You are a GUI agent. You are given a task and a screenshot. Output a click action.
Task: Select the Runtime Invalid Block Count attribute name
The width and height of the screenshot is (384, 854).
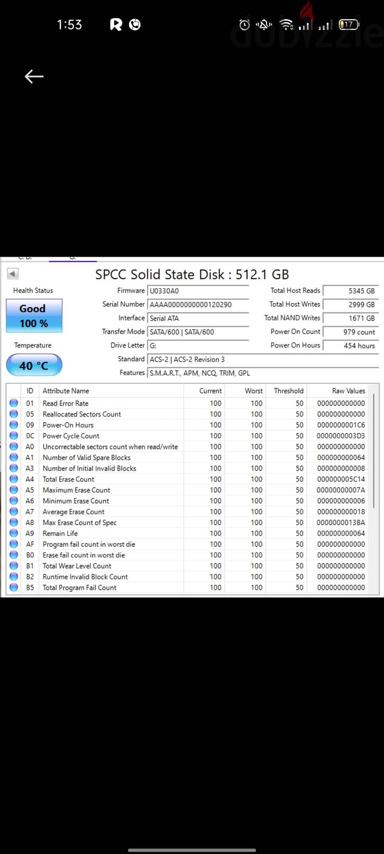pyautogui.click(x=85, y=577)
